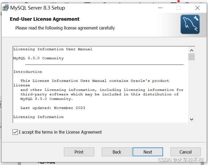Screen dimensions: 208x165
Task: Minimize the MySQL Server 8.3 Setup window
Action: tap(160, 8)
